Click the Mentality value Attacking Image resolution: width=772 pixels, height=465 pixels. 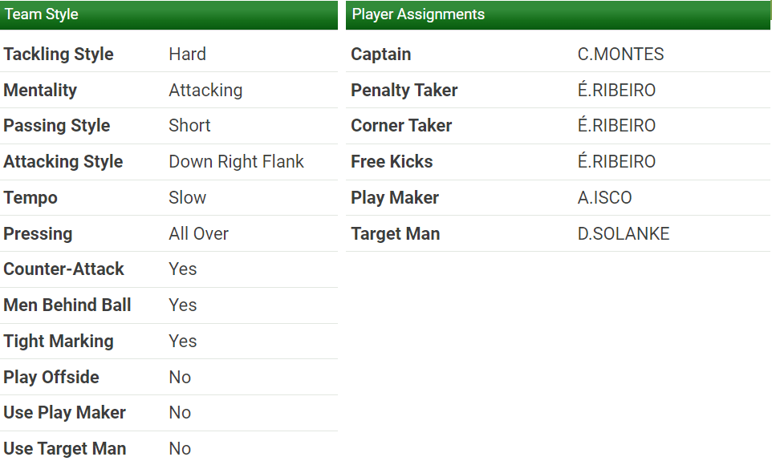coord(205,90)
